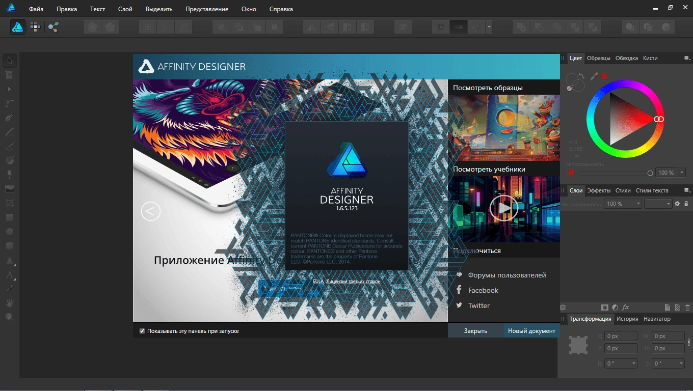
Task: Open the colour opacity percentage dropdown
Action: pyautogui.click(x=682, y=173)
